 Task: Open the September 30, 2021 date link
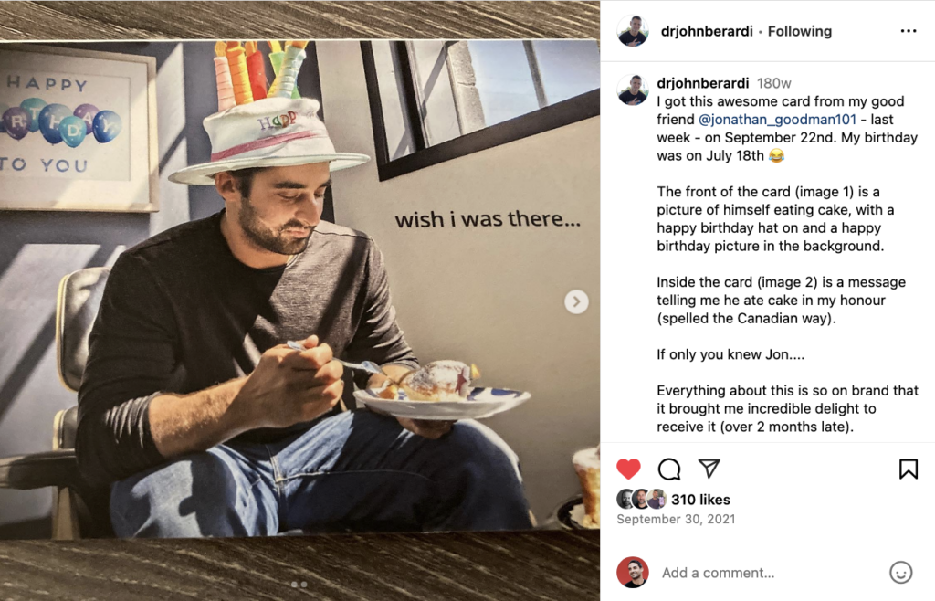pos(676,520)
